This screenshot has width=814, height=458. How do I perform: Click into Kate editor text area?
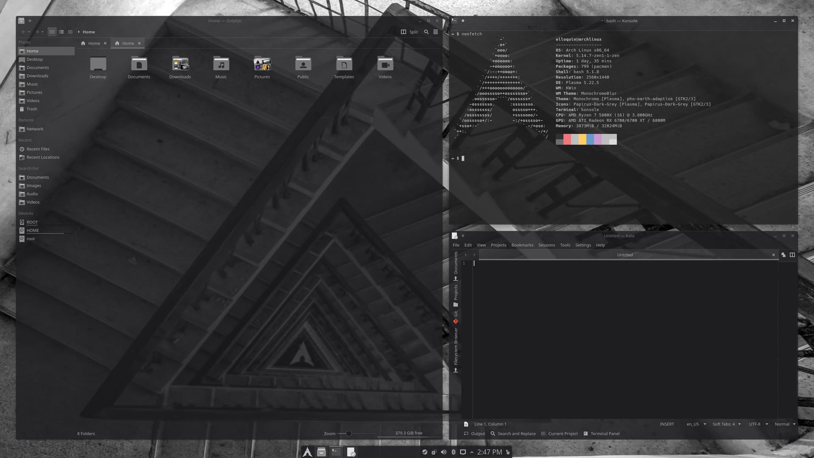pyautogui.click(x=625, y=339)
